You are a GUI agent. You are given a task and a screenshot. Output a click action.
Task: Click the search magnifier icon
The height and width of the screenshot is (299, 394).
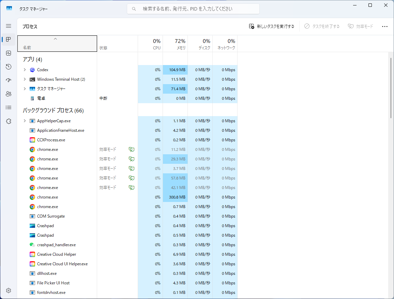pyautogui.click(x=134, y=9)
